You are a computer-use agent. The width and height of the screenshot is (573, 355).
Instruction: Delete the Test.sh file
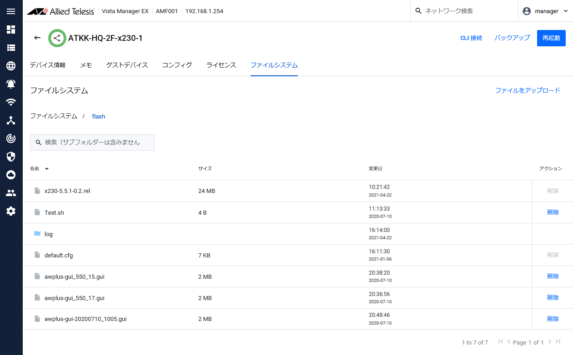click(553, 212)
